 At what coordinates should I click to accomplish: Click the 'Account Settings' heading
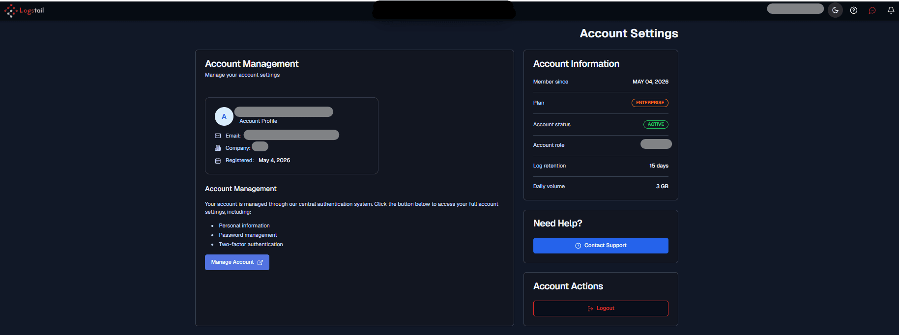[x=629, y=33]
